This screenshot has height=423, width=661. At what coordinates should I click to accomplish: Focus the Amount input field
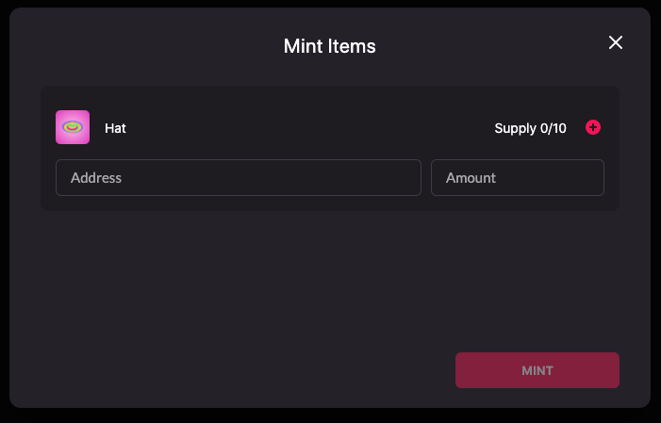pos(517,177)
